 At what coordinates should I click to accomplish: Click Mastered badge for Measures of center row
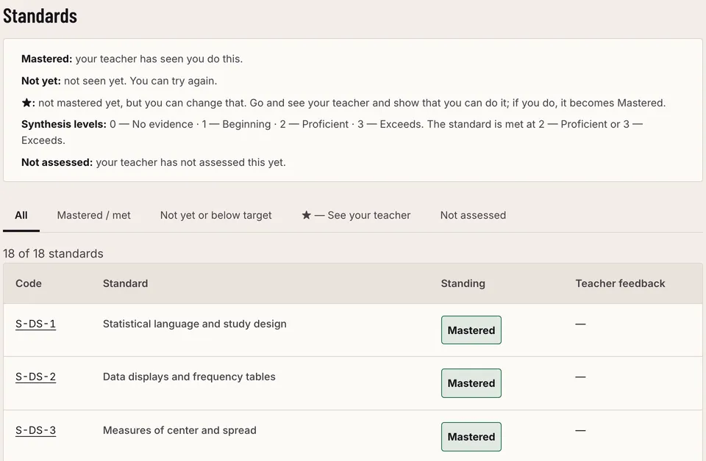click(x=471, y=437)
